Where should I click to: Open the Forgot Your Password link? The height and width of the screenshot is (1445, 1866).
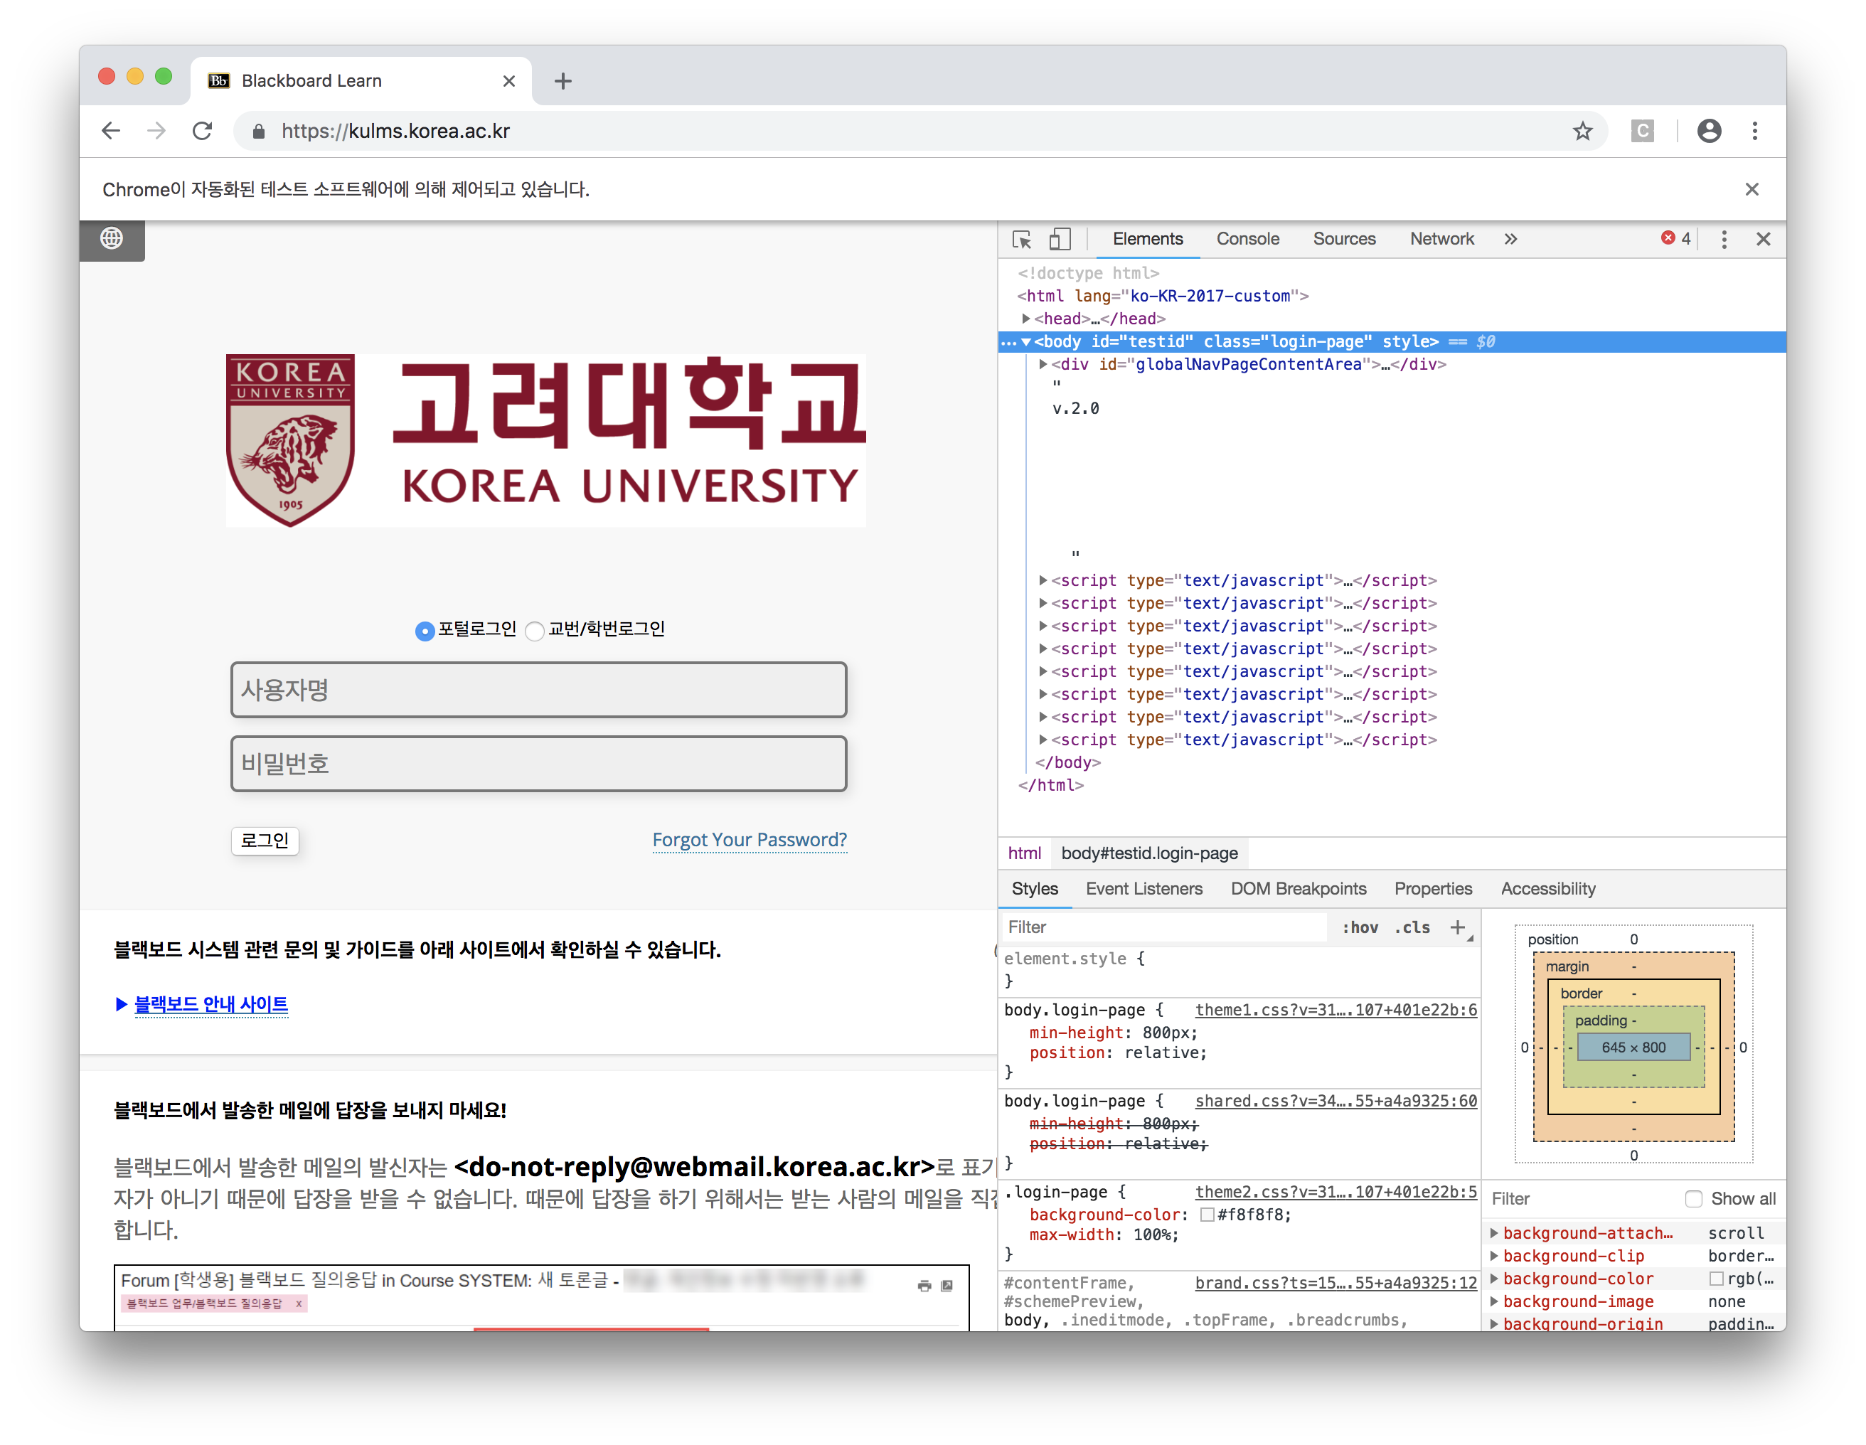point(750,840)
